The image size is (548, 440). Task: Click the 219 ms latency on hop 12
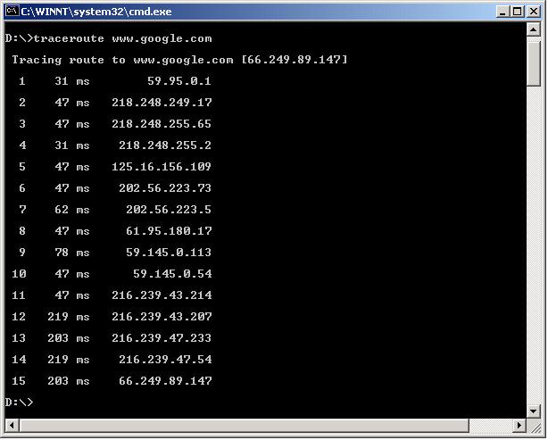point(69,317)
